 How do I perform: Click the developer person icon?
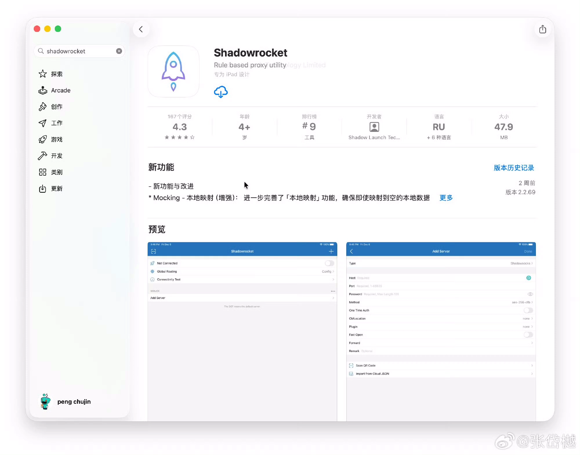[x=374, y=127]
